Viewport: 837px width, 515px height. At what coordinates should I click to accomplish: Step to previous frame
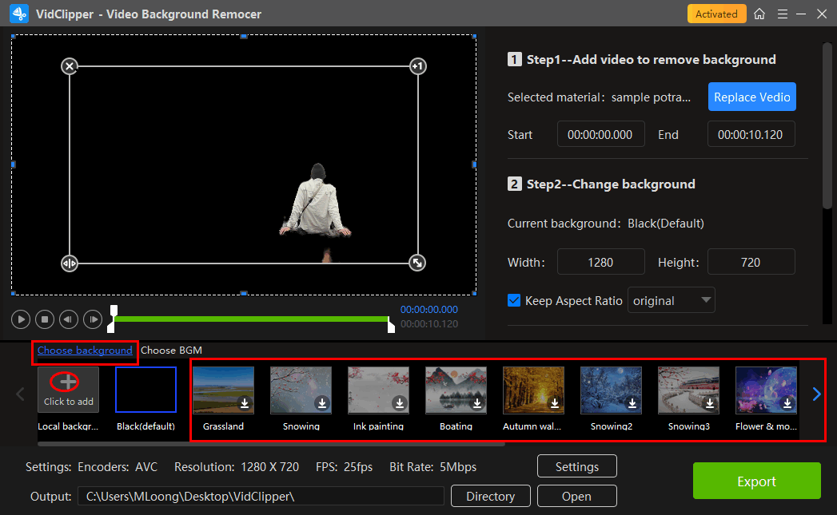tap(69, 319)
